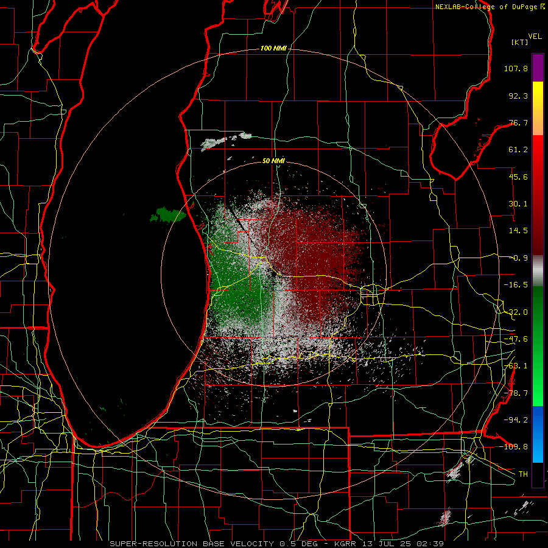548x548 pixels.
Task: Click the -32.0 velocity scale value
Action: 516,312
